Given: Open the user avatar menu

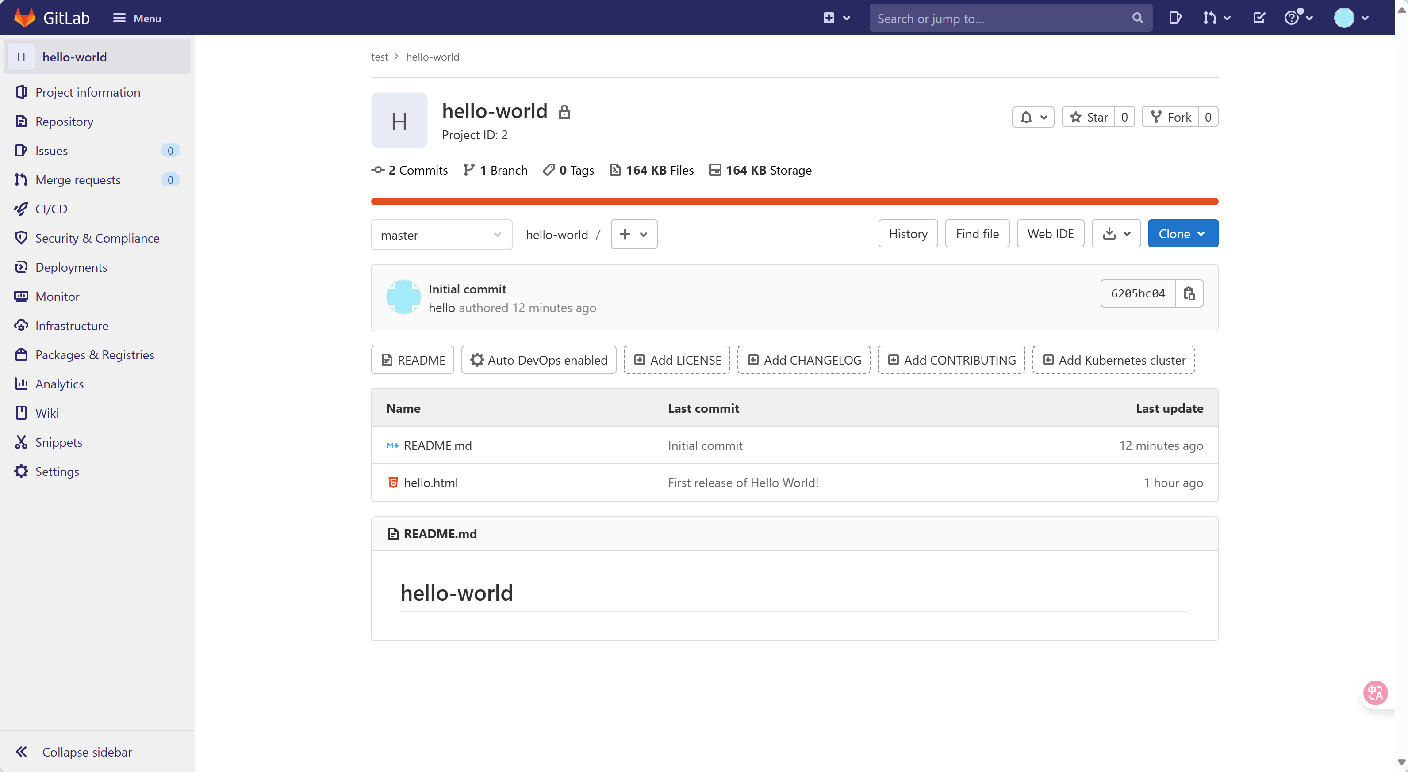Looking at the screenshot, I should pyautogui.click(x=1351, y=18).
